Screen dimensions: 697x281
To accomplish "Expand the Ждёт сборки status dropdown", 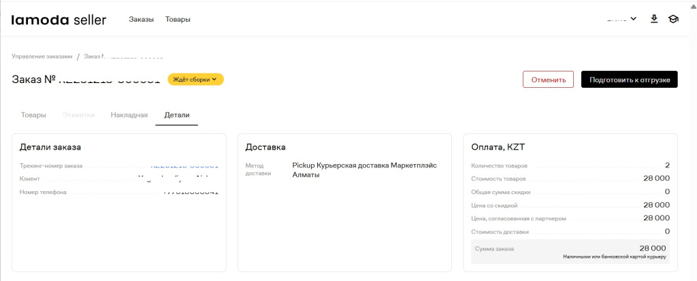I will pos(195,80).
